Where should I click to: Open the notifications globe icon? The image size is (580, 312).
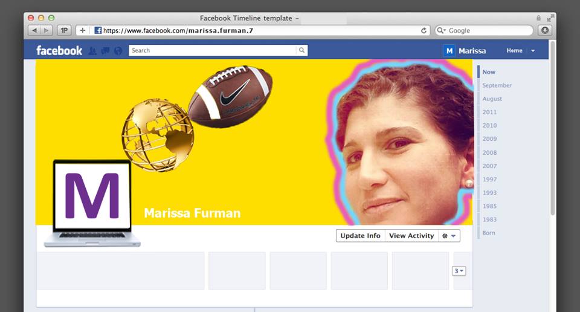pyautogui.click(x=118, y=51)
